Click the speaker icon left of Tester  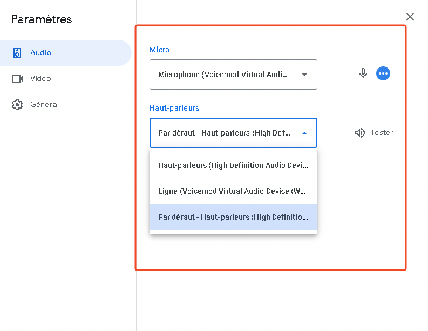pyautogui.click(x=360, y=133)
